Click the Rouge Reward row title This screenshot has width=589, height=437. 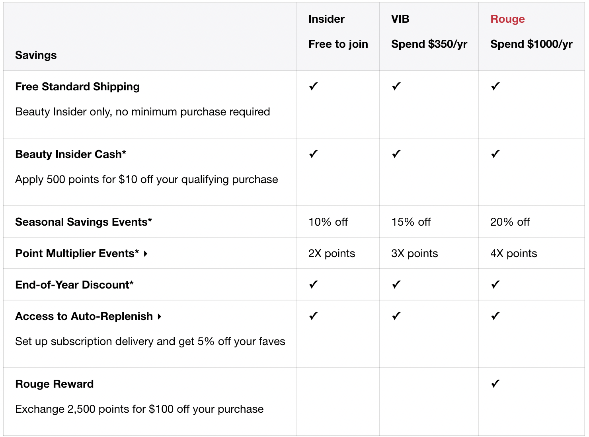[x=55, y=384]
